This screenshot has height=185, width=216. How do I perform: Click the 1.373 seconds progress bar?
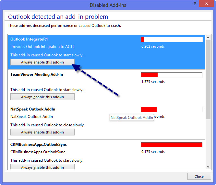tap(172, 75)
